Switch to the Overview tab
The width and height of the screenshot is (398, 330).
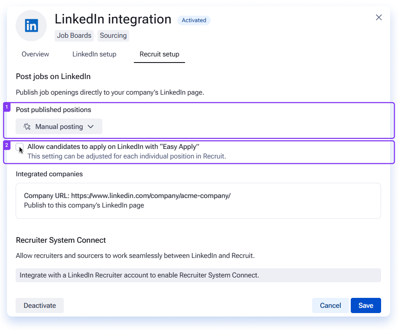pyautogui.click(x=35, y=54)
